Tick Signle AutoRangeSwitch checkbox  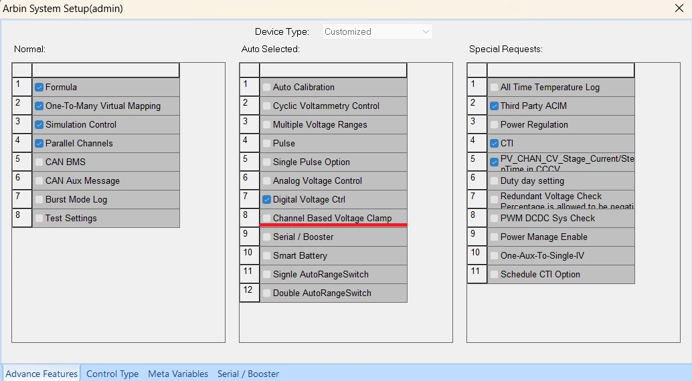pos(266,274)
